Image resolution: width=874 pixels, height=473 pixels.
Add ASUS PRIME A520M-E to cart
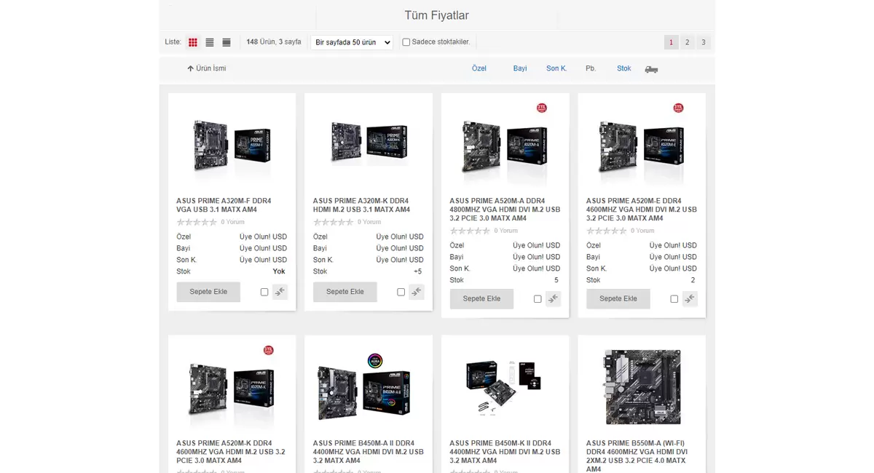(x=618, y=299)
